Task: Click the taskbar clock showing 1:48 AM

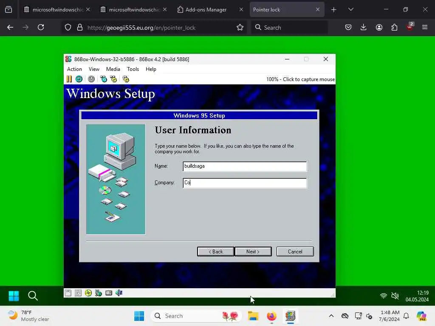Action: pos(389,316)
